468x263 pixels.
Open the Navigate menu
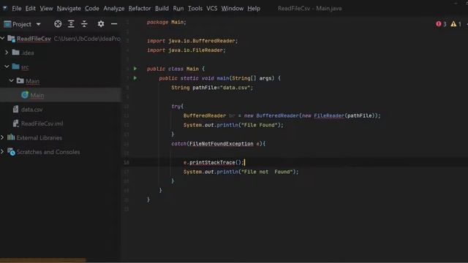pos(69,8)
